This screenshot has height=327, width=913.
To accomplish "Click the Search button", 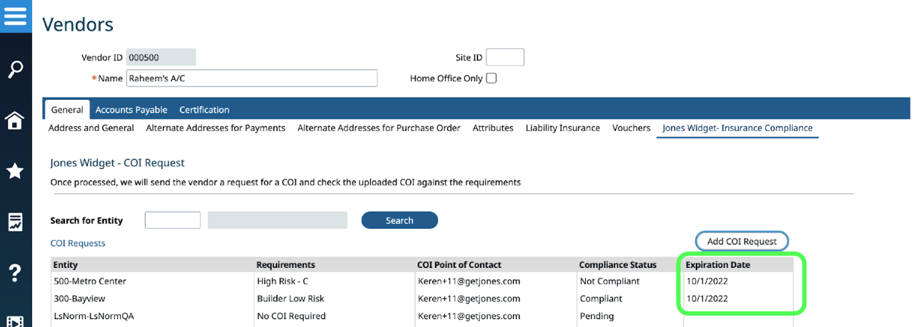I will click(399, 220).
